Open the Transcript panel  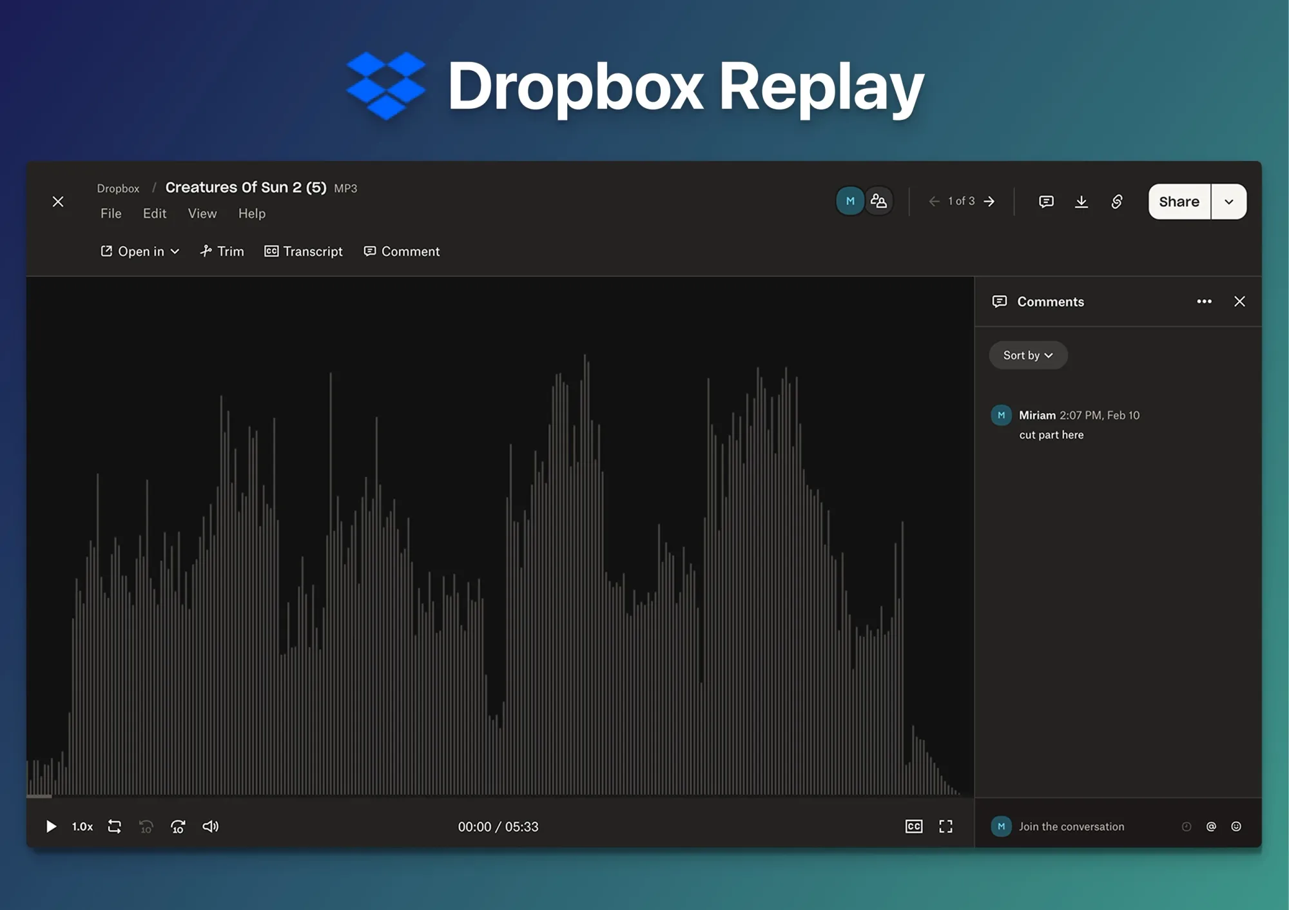[304, 251]
